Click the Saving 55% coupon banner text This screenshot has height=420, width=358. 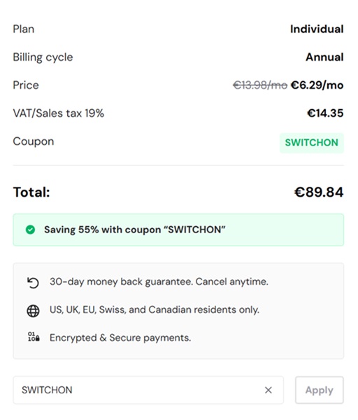coord(135,230)
